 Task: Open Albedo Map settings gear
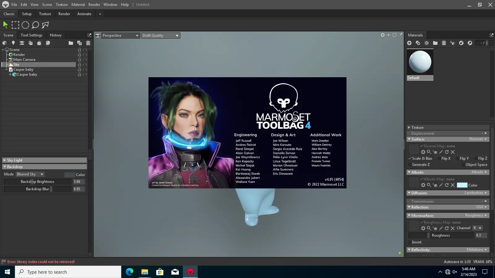click(423, 185)
